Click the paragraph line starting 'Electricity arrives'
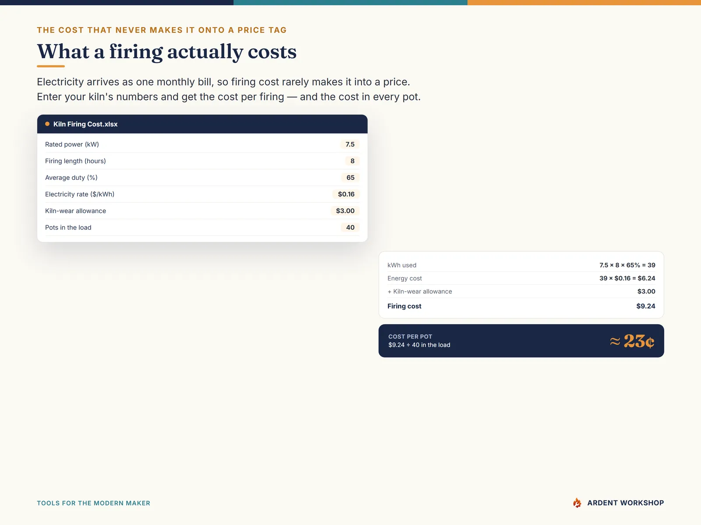 click(223, 82)
